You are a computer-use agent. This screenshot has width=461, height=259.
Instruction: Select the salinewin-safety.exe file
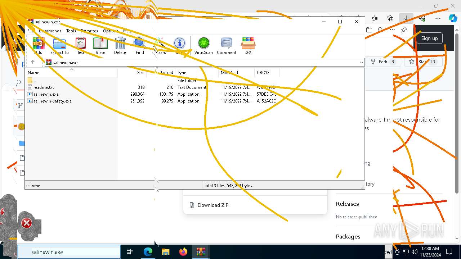coord(52,101)
